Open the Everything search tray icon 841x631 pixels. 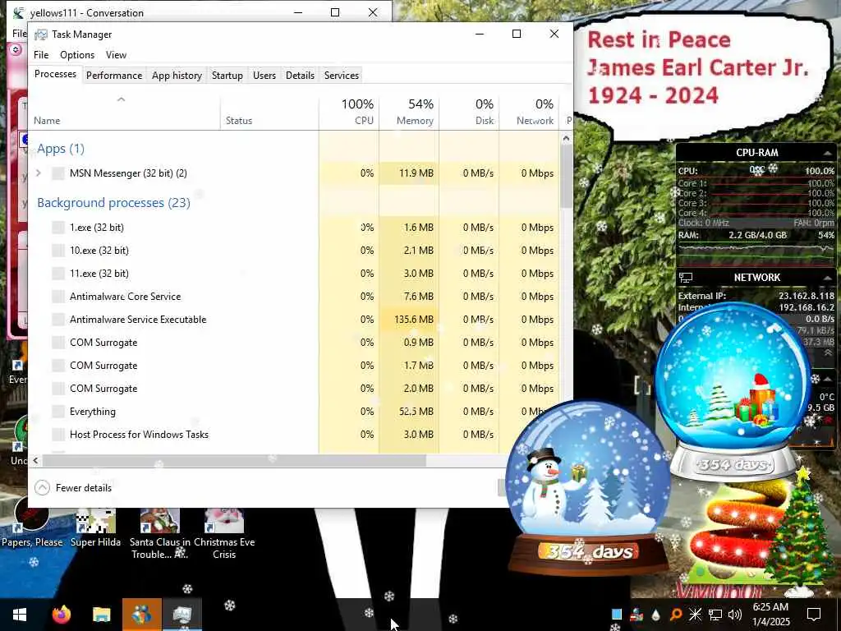pos(676,615)
